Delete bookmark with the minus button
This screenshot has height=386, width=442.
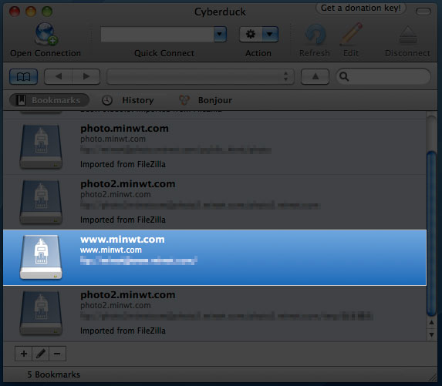coord(58,354)
